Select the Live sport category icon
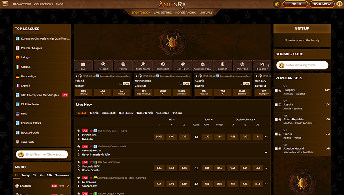 coord(83,65)
